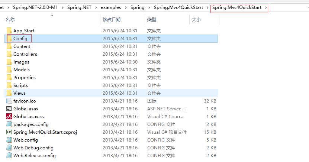Click the Web.Debug.config file icon
The height and width of the screenshot is (162, 309).
(9, 148)
